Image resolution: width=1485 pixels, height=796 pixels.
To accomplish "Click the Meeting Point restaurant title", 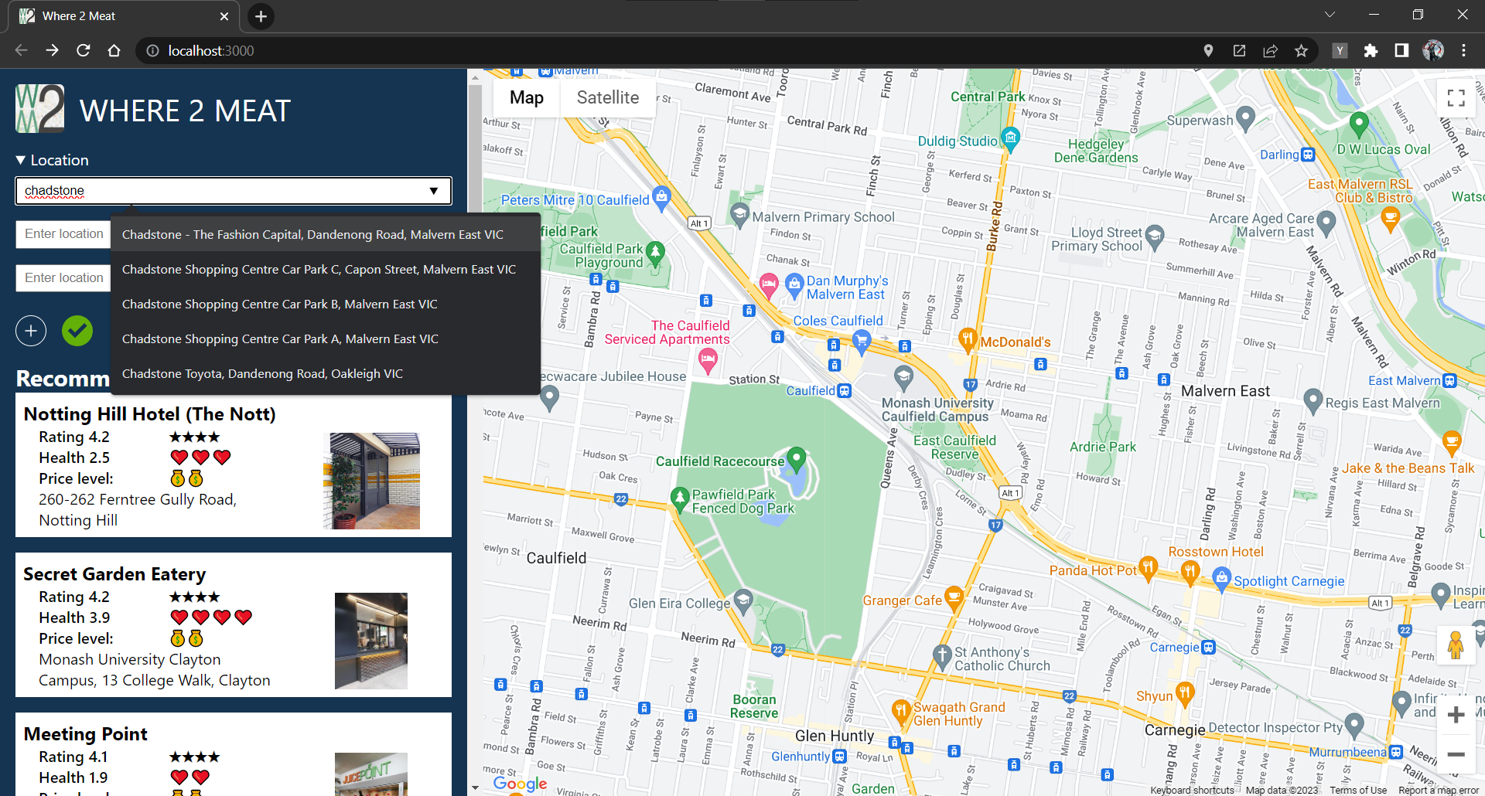I will pyautogui.click(x=86, y=734).
